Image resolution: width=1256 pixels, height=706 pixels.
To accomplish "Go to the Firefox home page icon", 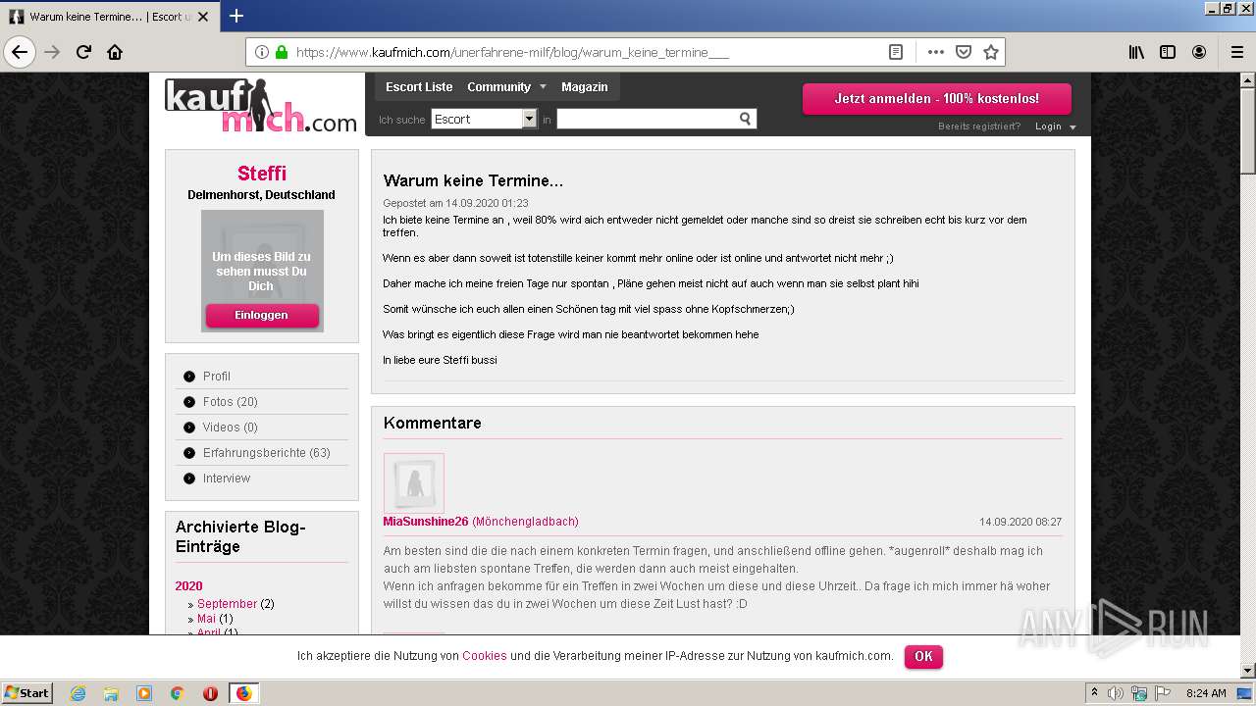I will click(x=115, y=52).
